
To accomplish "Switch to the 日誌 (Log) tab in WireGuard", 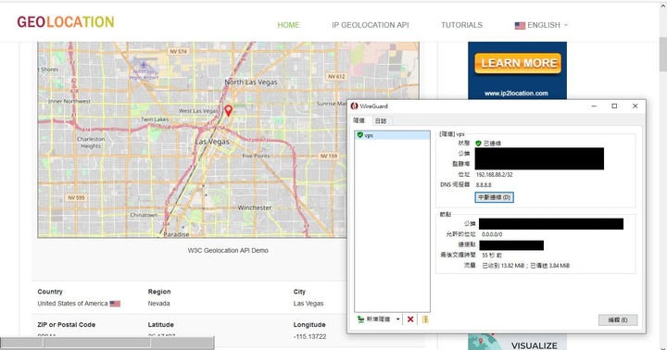I will (x=381, y=121).
